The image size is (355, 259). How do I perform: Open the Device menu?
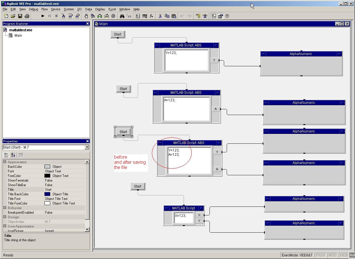point(56,9)
